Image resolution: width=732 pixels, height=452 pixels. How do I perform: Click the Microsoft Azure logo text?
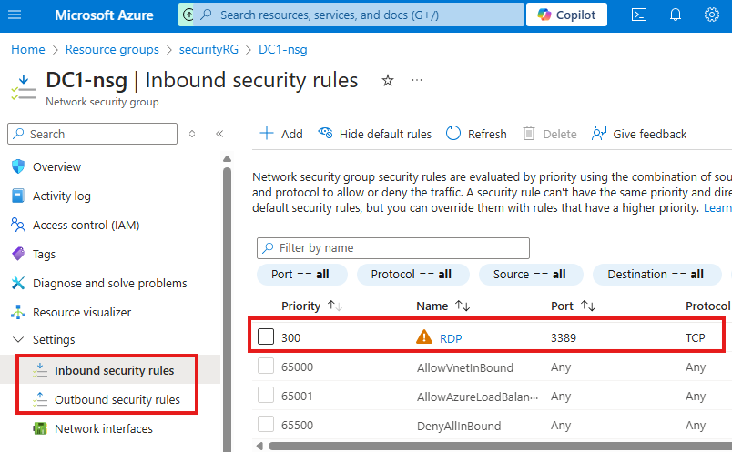tap(104, 15)
